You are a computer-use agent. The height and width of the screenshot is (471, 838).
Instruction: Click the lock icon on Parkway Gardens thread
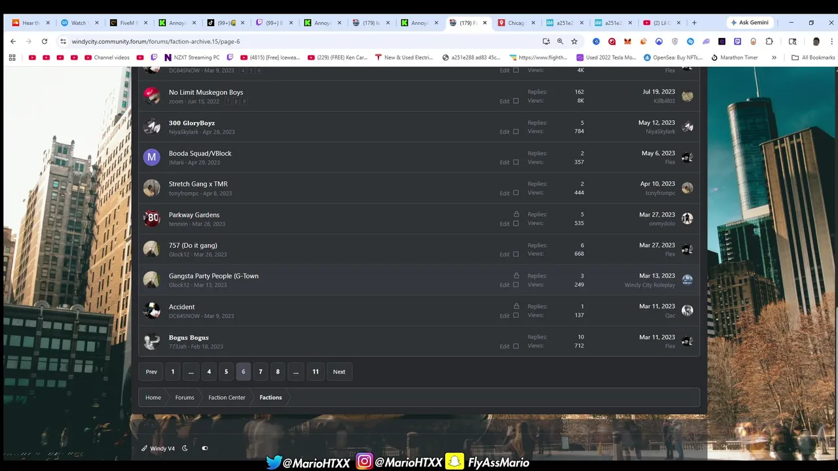(x=516, y=214)
